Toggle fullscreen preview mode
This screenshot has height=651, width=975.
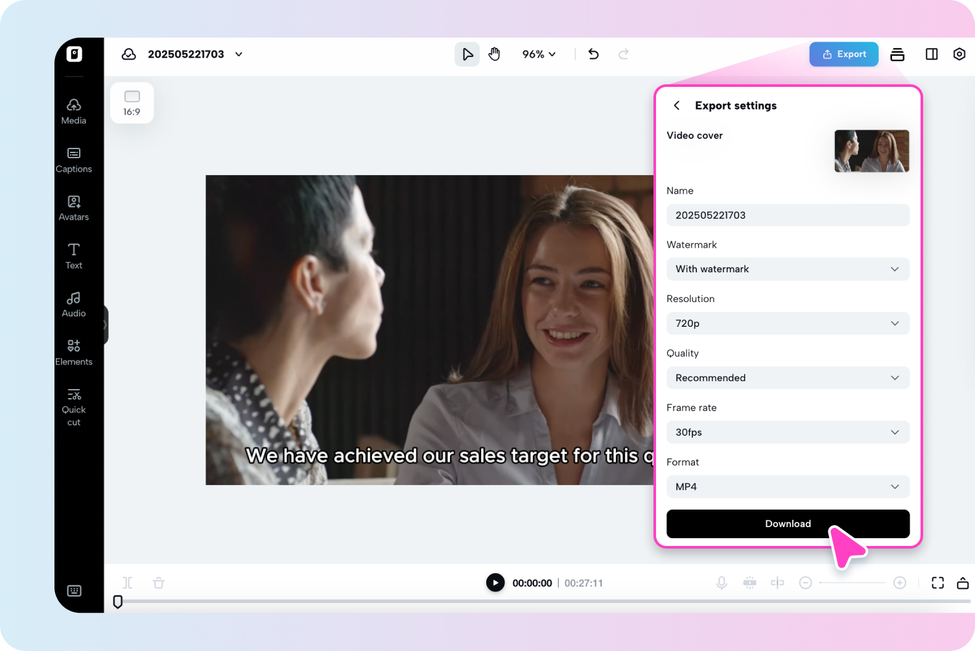937,582
